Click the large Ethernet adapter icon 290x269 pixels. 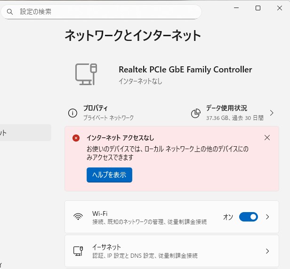tap(86, 74)
